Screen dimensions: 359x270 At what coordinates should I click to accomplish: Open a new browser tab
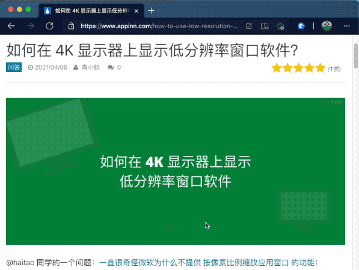[151, 11]
